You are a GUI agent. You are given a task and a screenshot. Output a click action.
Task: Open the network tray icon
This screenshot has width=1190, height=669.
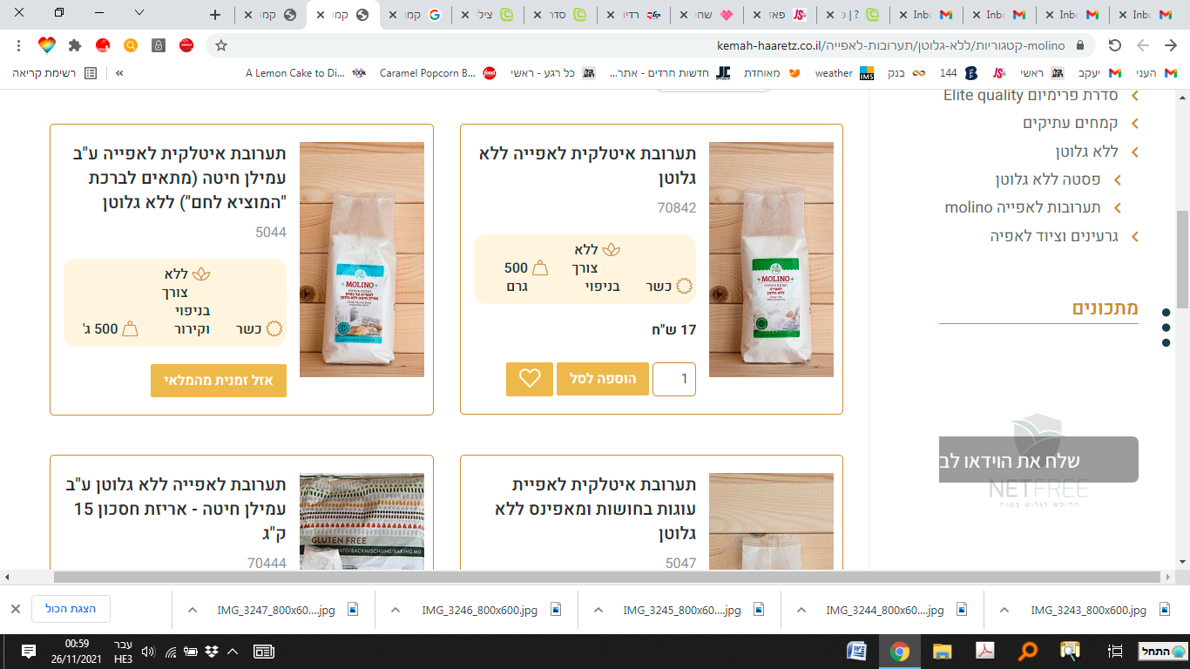coord(171,652)
